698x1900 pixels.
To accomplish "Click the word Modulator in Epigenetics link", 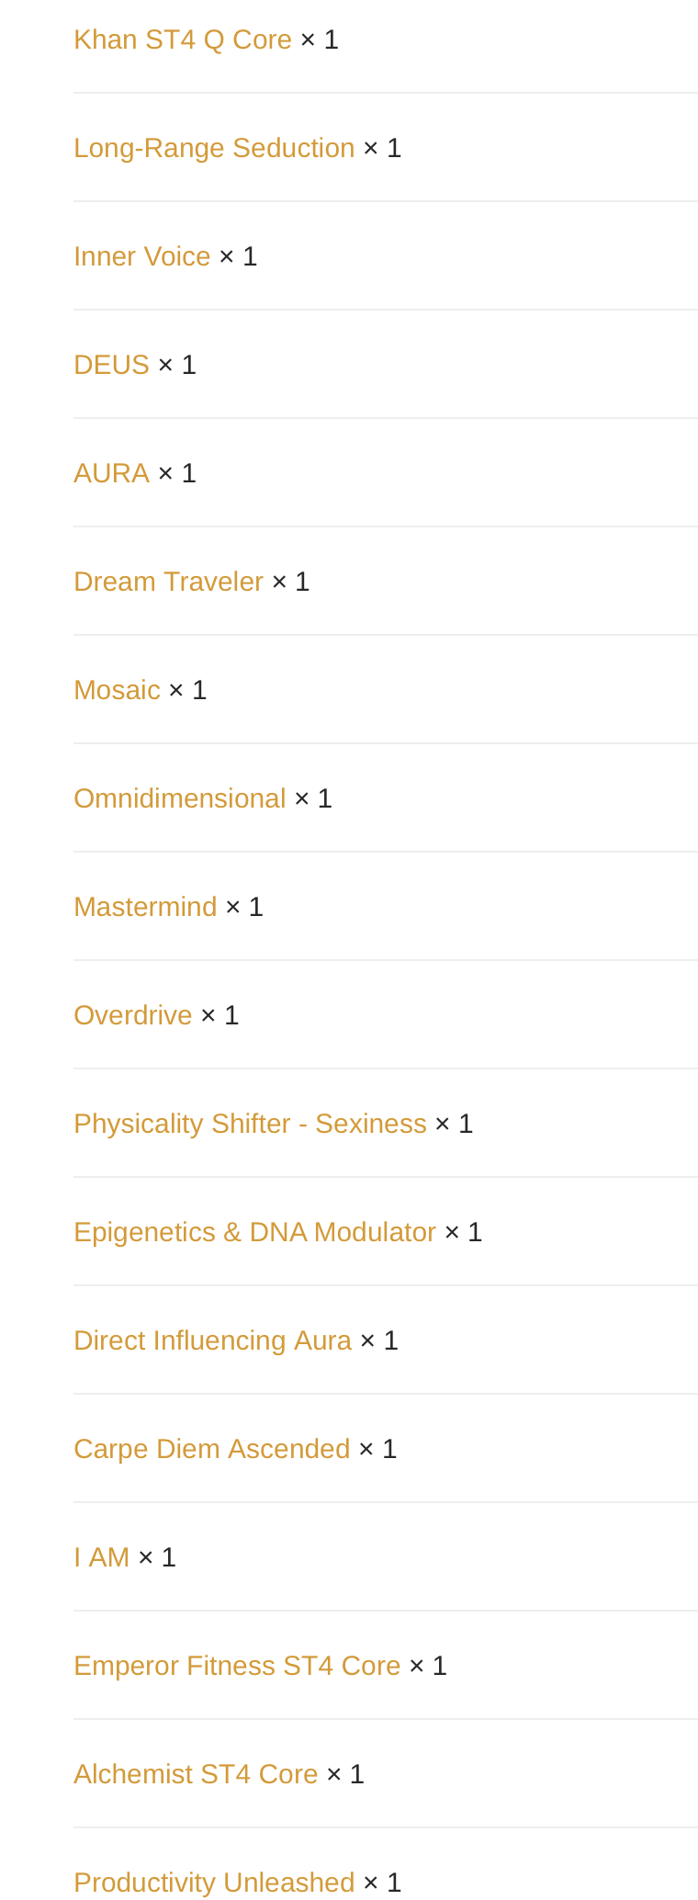I will pyautogui.click(x=375, y=1232).
